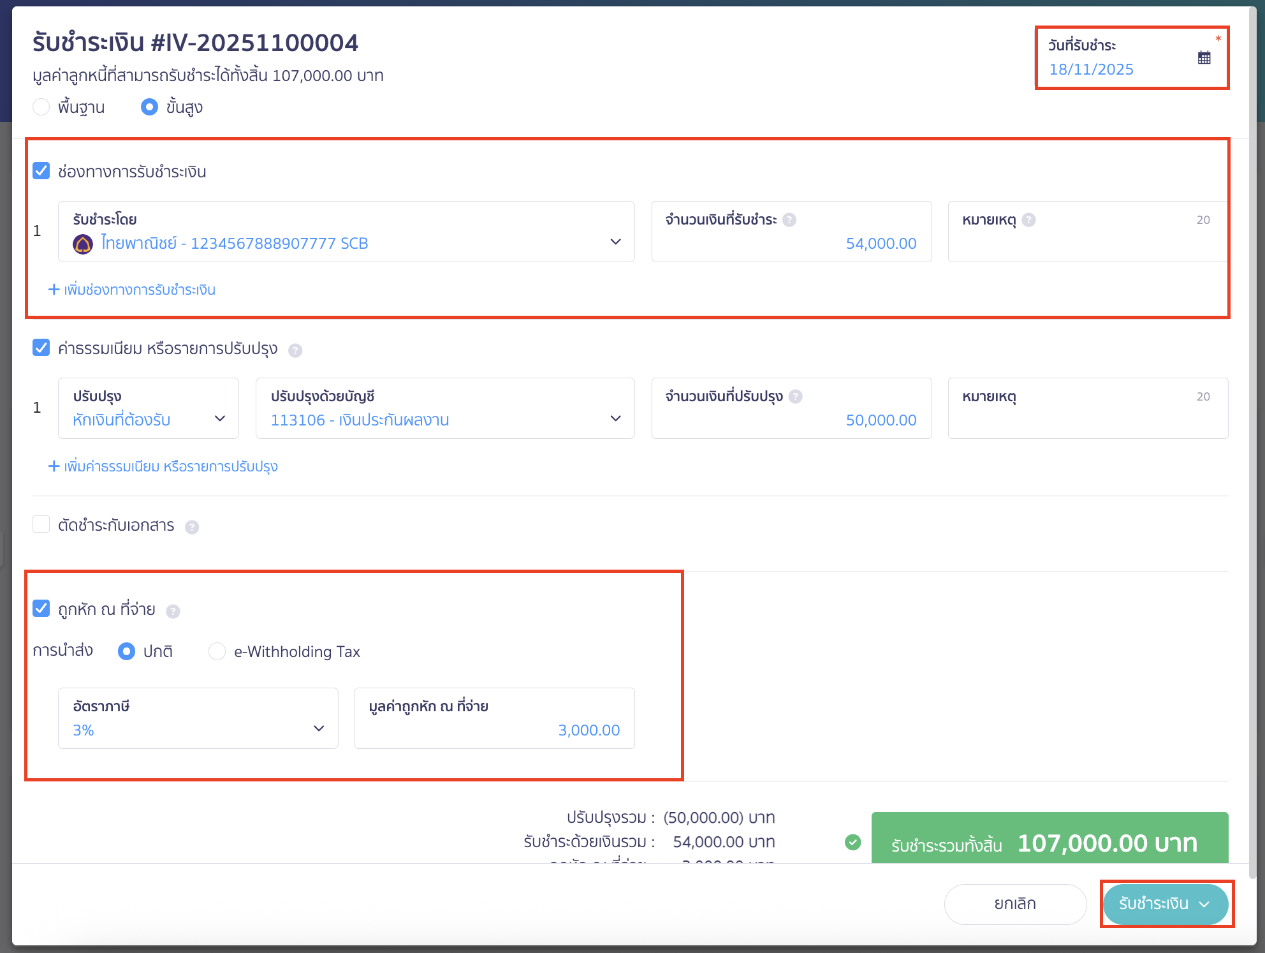Choose the e-Withholding Tax radio option
The width and height of the screenshot is (1265, 953).
point(217,651)
